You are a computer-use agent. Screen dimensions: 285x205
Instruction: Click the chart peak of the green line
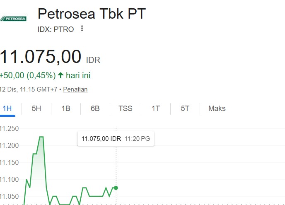pos(41,137)
